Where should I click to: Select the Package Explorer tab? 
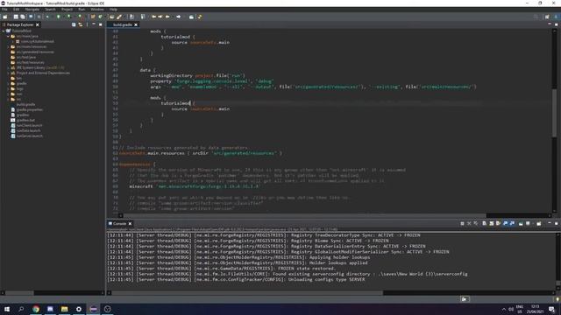coord(20,24)
